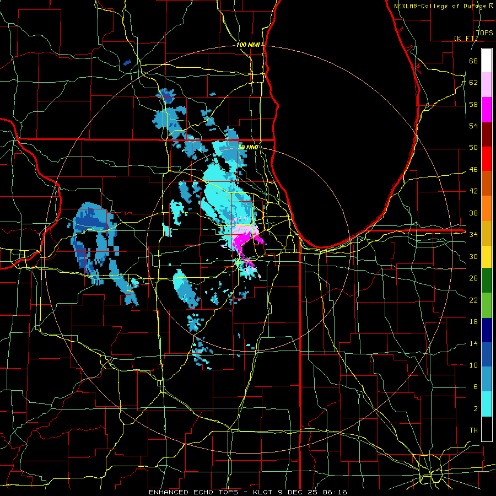496x496 pixels.
Task: Click the TH threshold label in legend
Action: [x=473, y=430]
